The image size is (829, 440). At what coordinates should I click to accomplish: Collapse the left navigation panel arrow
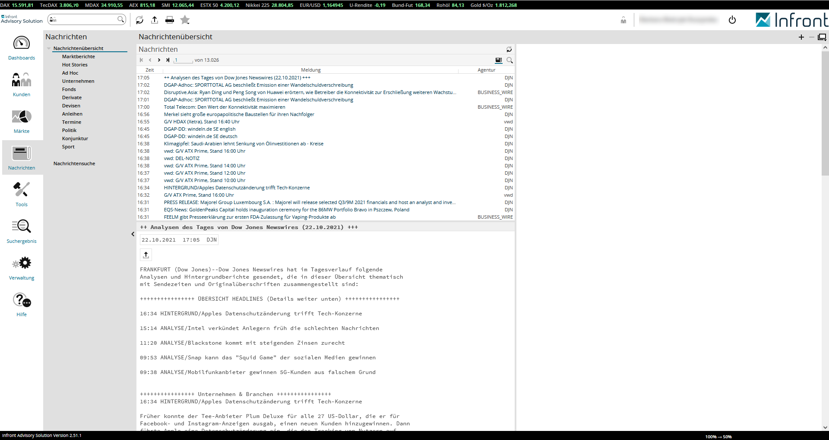pyautogui.click(x=133, y=234)
